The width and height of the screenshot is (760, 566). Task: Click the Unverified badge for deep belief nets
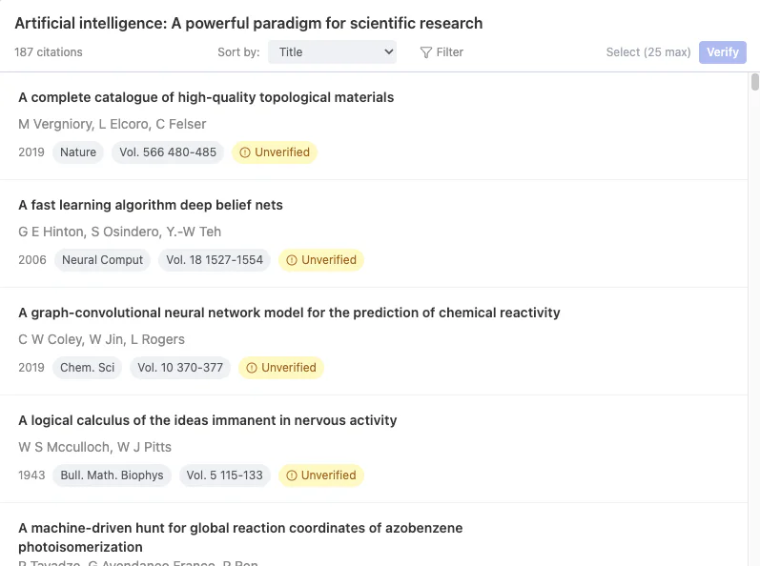(x=321, y=260)
